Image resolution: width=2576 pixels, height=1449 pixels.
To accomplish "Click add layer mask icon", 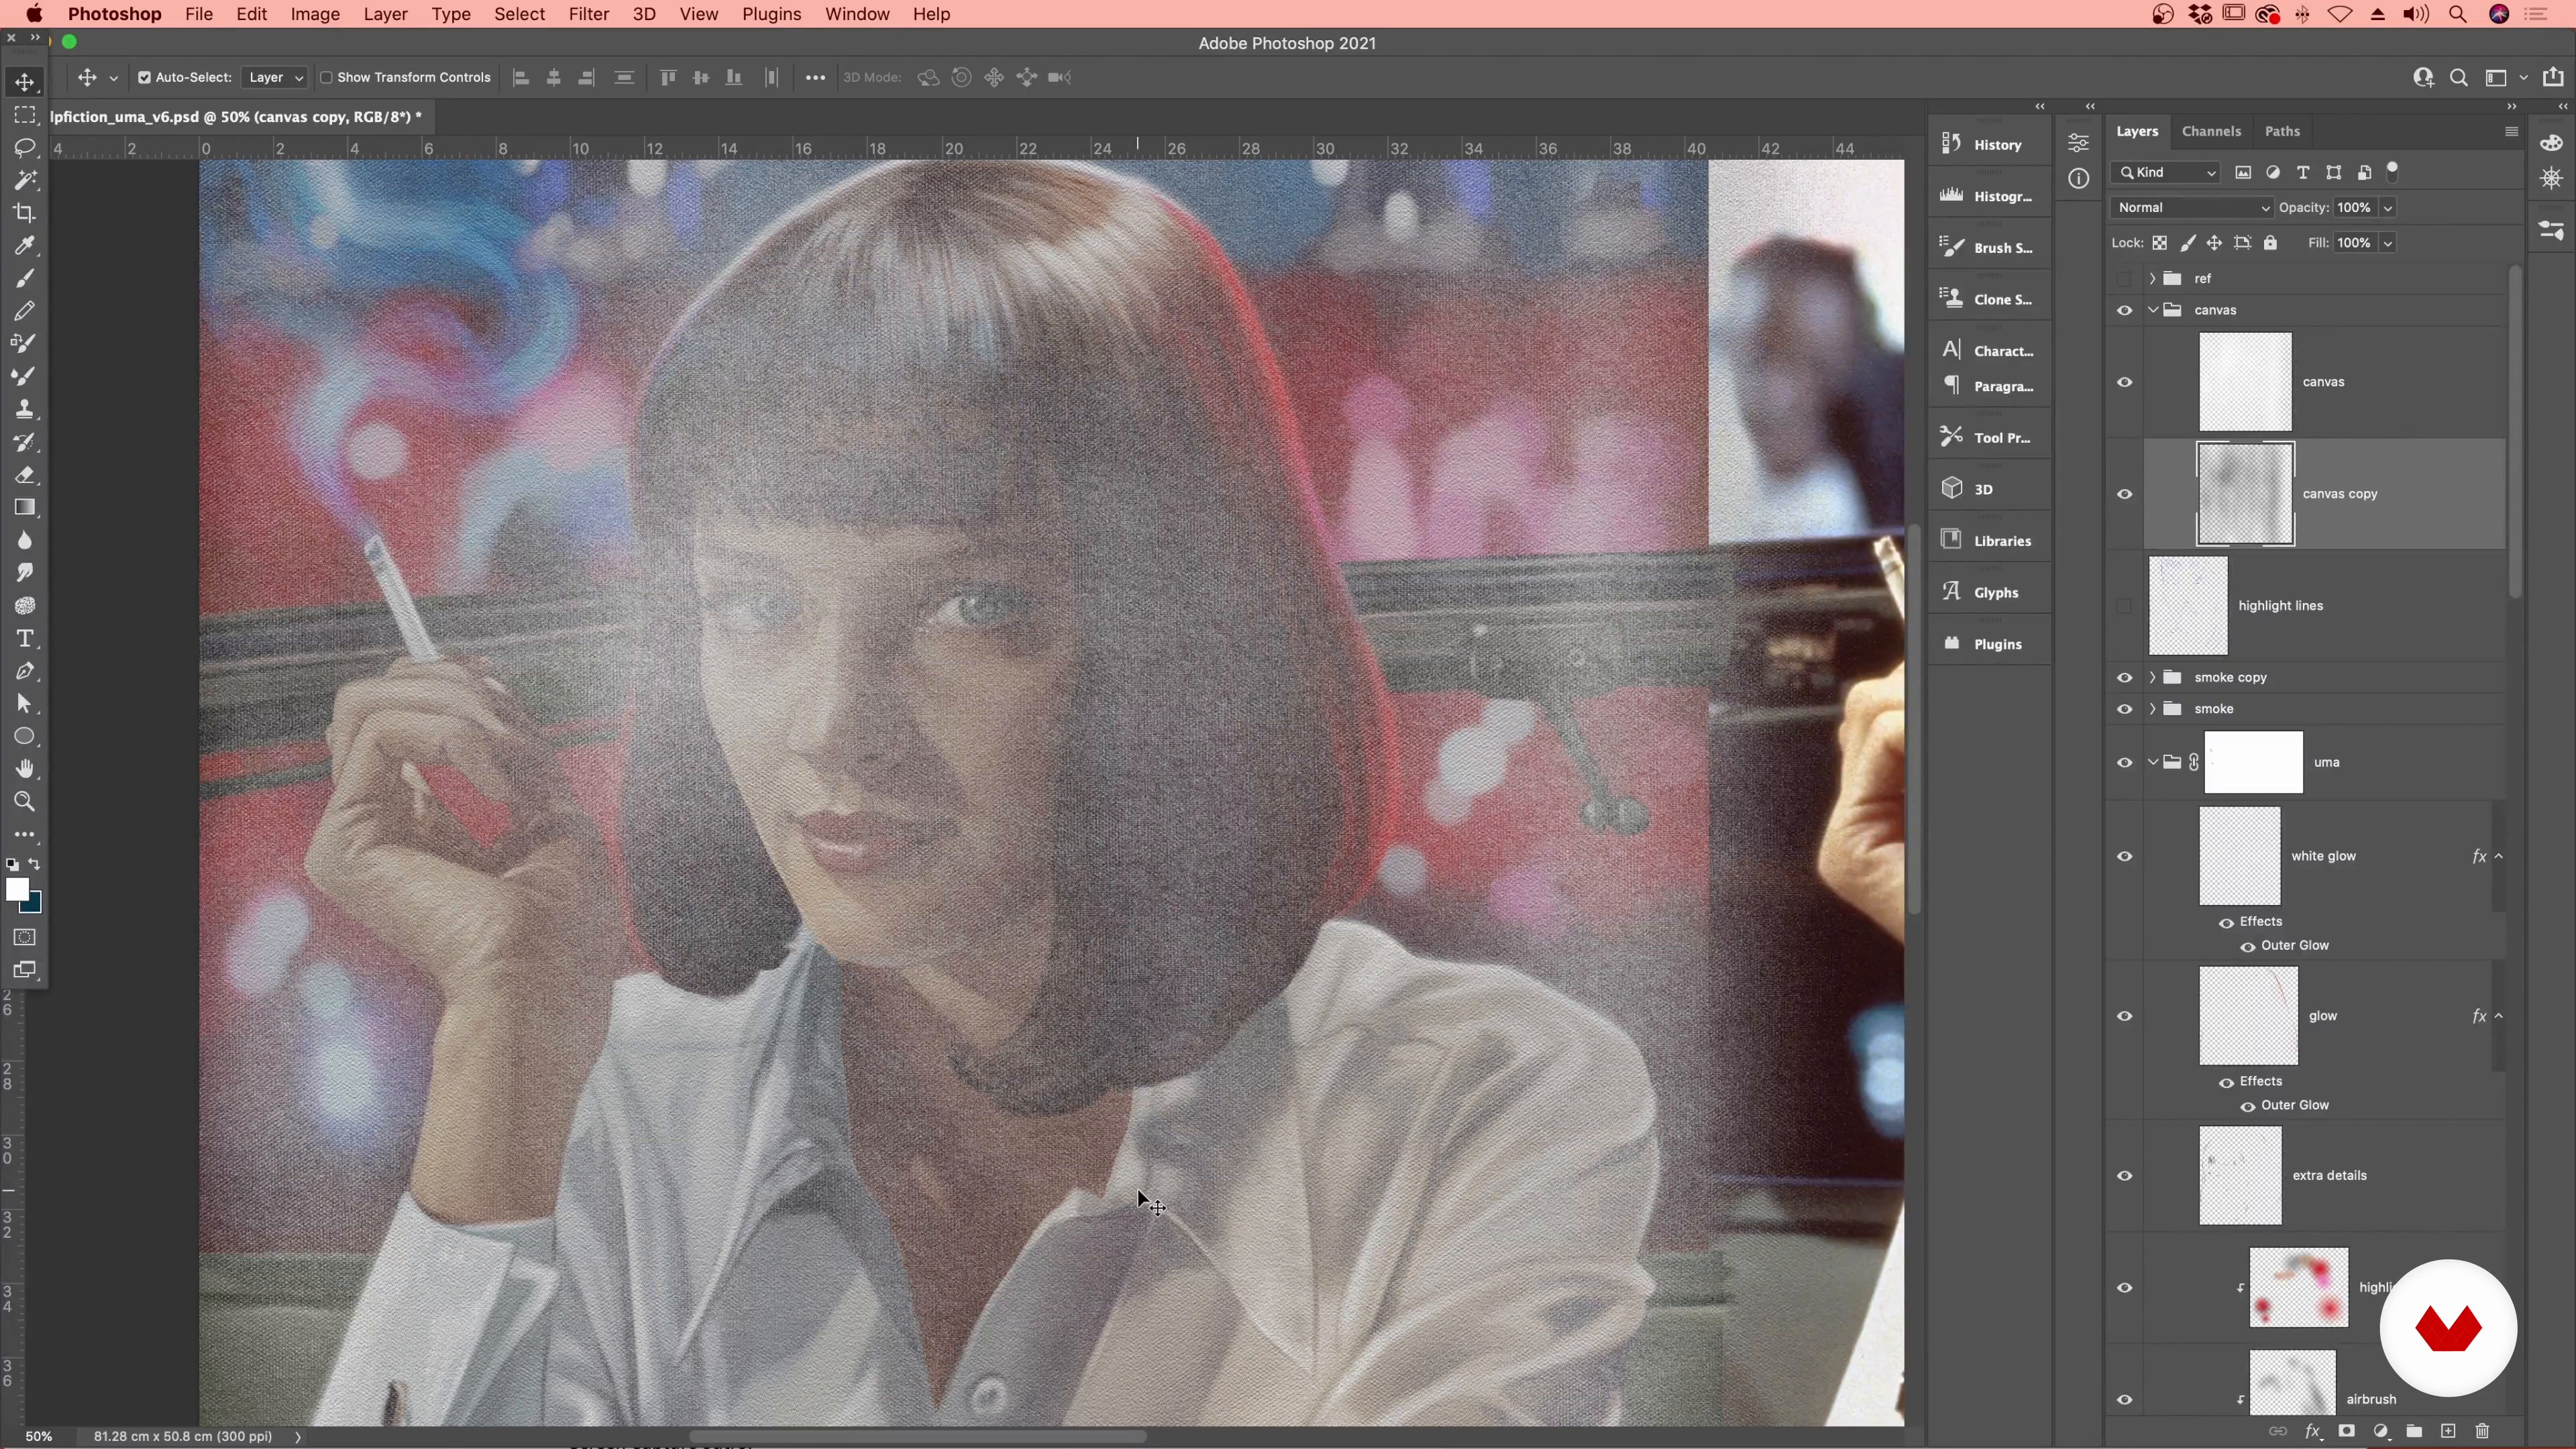I will point(2346,1431).
